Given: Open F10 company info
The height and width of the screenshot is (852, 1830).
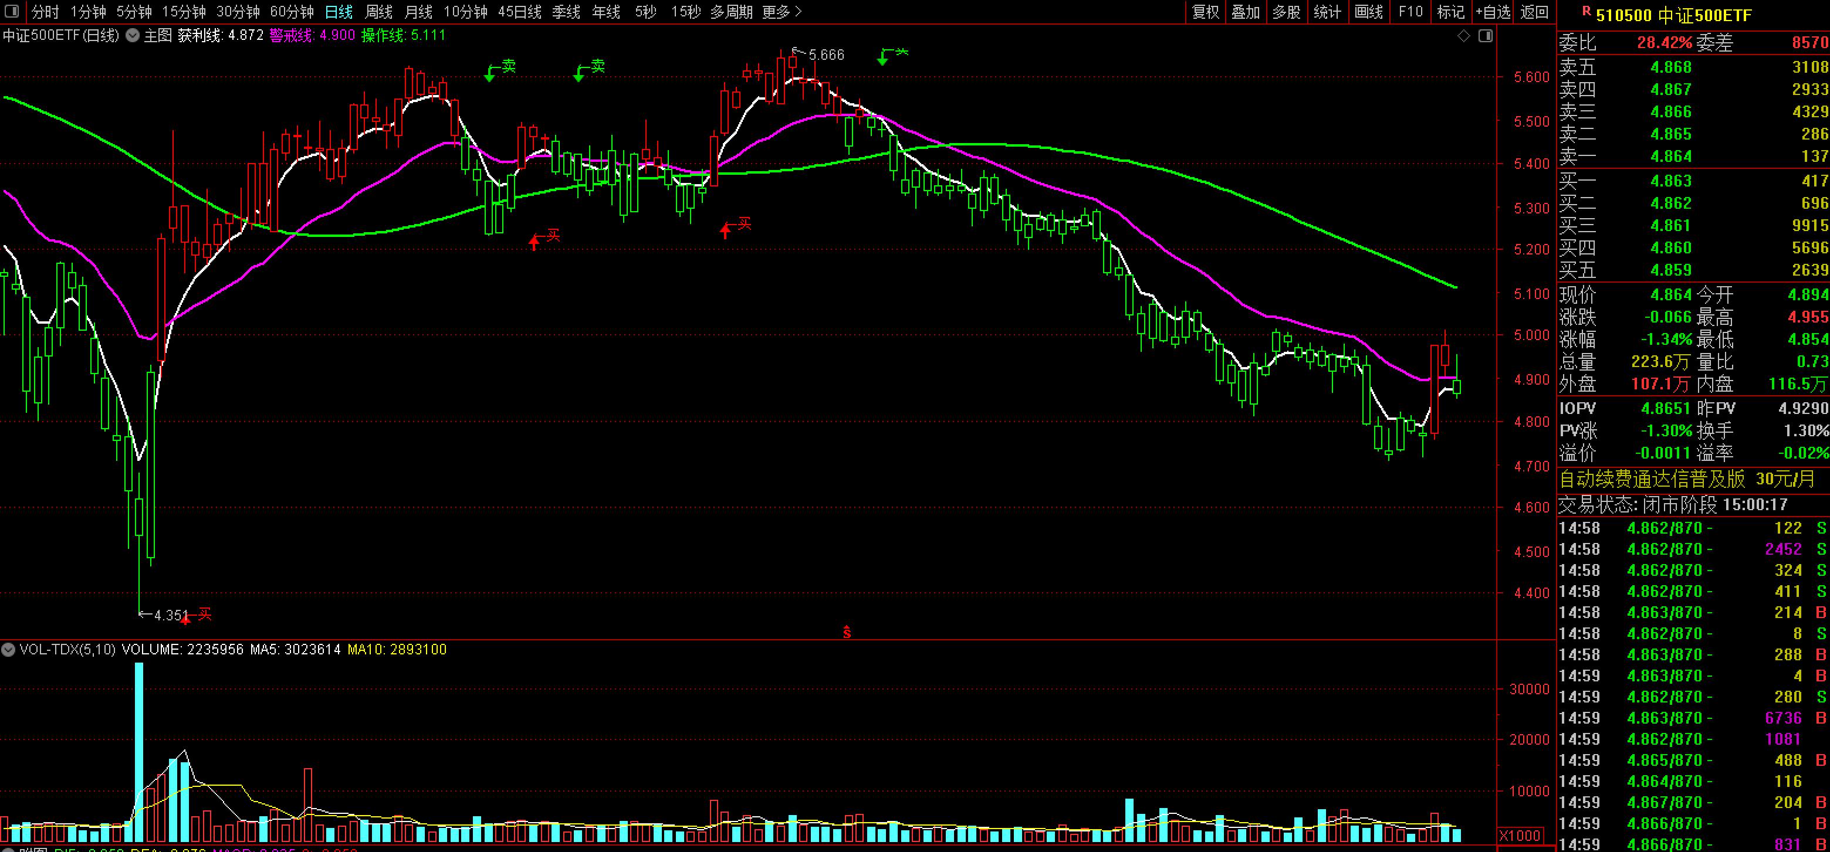Looking at the screenshot, I should (1410, 11).
